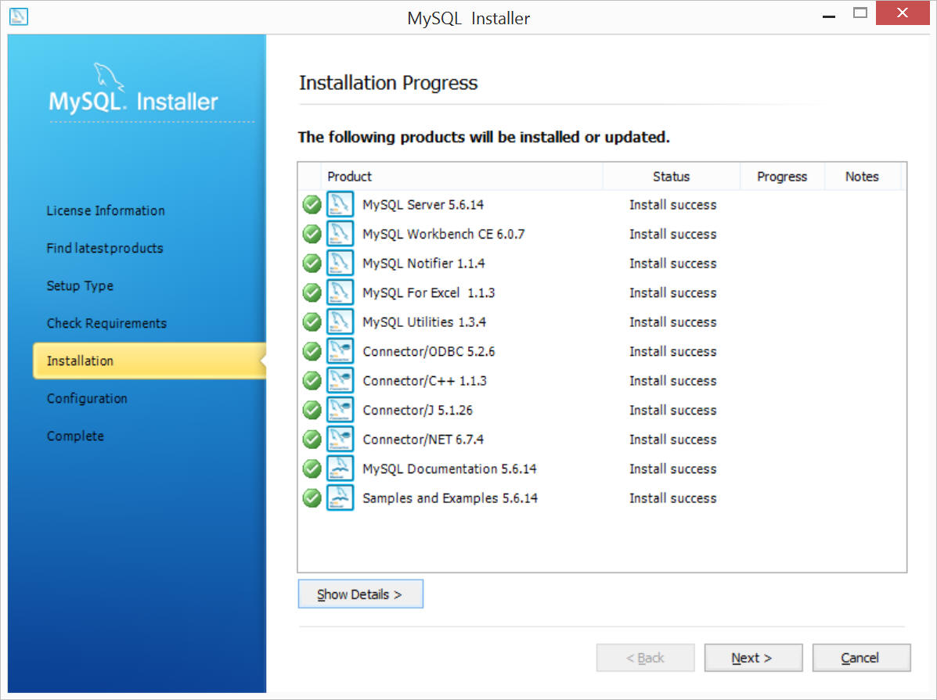Click Next to continue installation

(x=753, y=658)
